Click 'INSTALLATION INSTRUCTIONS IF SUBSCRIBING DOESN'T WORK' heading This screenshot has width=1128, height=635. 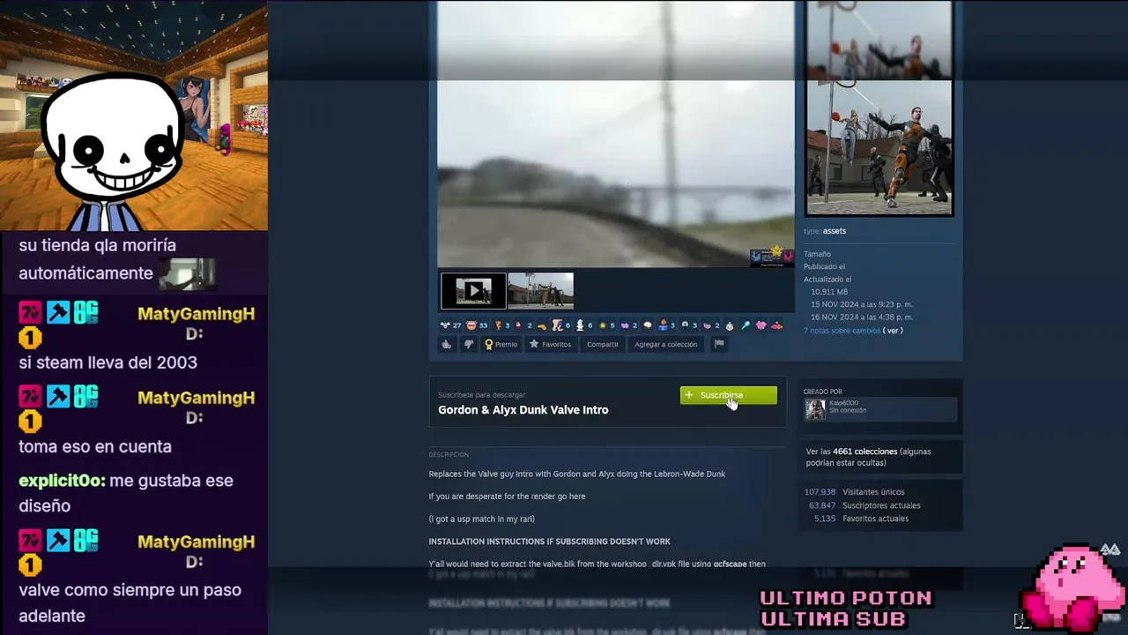coord(549,542)
